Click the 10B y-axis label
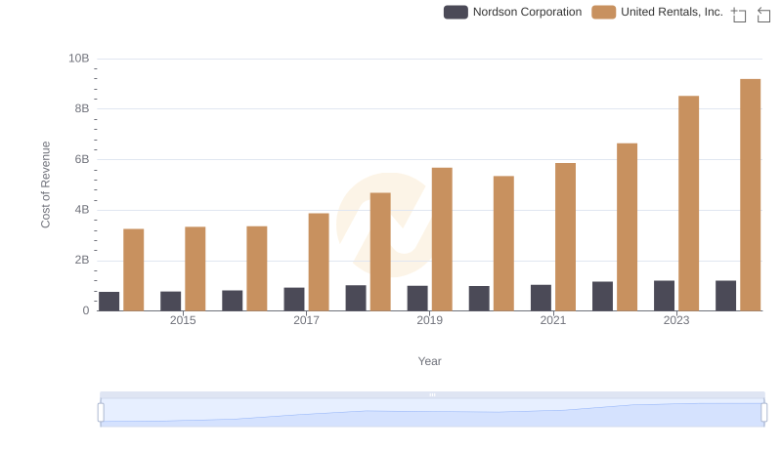 79,59
